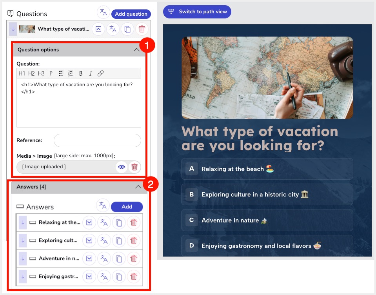Duplicate the 'What type of vacati...' question
This screenshot has height=295, width=376.
(x=127, y=29)
